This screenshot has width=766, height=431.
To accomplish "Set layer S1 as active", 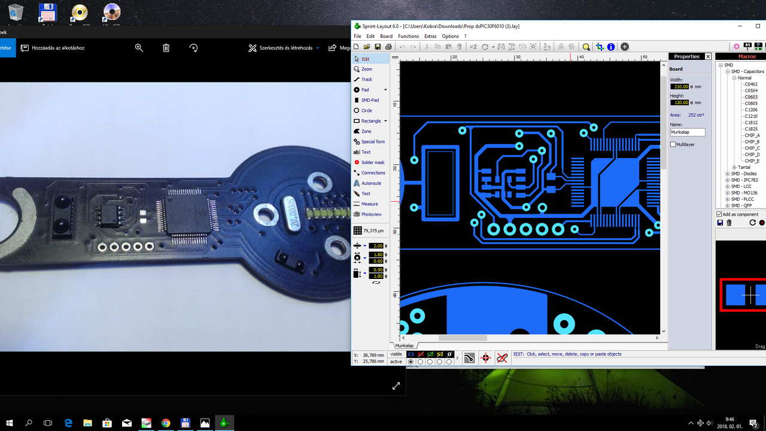I will pos(420,362).
